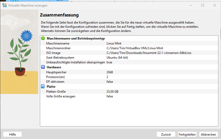
Task: Maximize the Virtuelle Maschine erzeugen window
Action: (203, 5)
